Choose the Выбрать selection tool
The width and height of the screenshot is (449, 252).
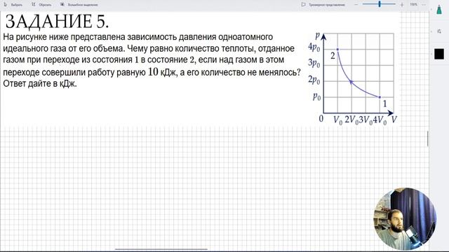[13, 5]
